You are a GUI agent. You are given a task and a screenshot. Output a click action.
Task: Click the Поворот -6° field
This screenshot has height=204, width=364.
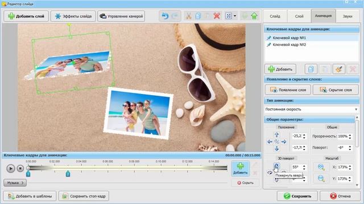click(342, 147)
